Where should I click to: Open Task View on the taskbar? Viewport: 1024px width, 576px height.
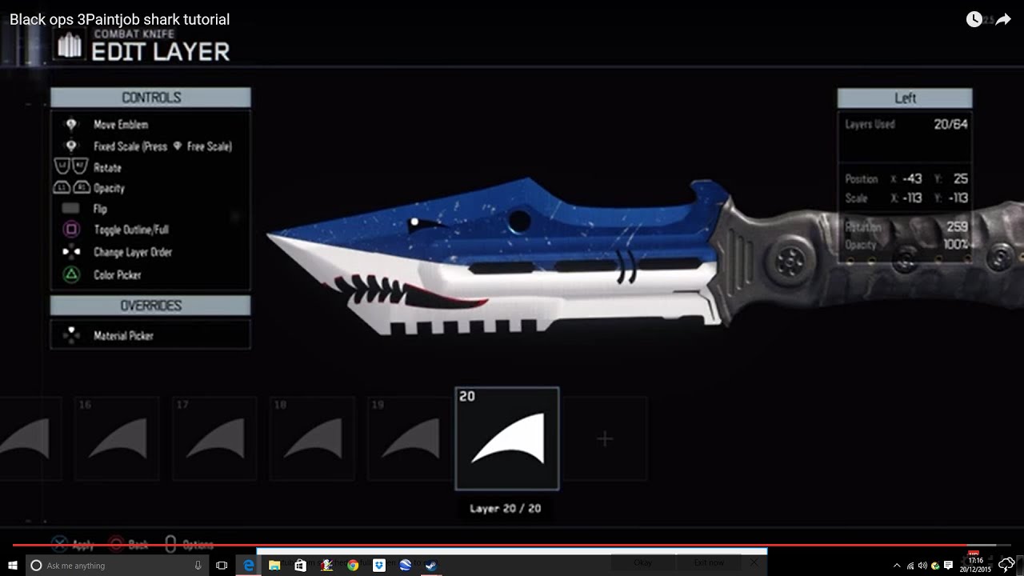tap(222, 565)
